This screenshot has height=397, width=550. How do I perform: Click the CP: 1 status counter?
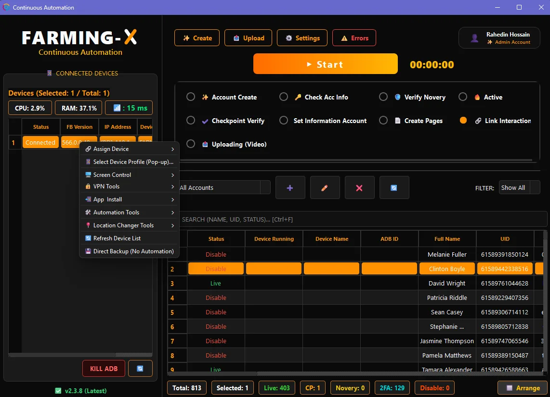tap(313, 388)
